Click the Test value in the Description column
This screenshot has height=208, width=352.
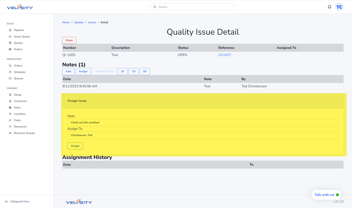coord(115,55)
